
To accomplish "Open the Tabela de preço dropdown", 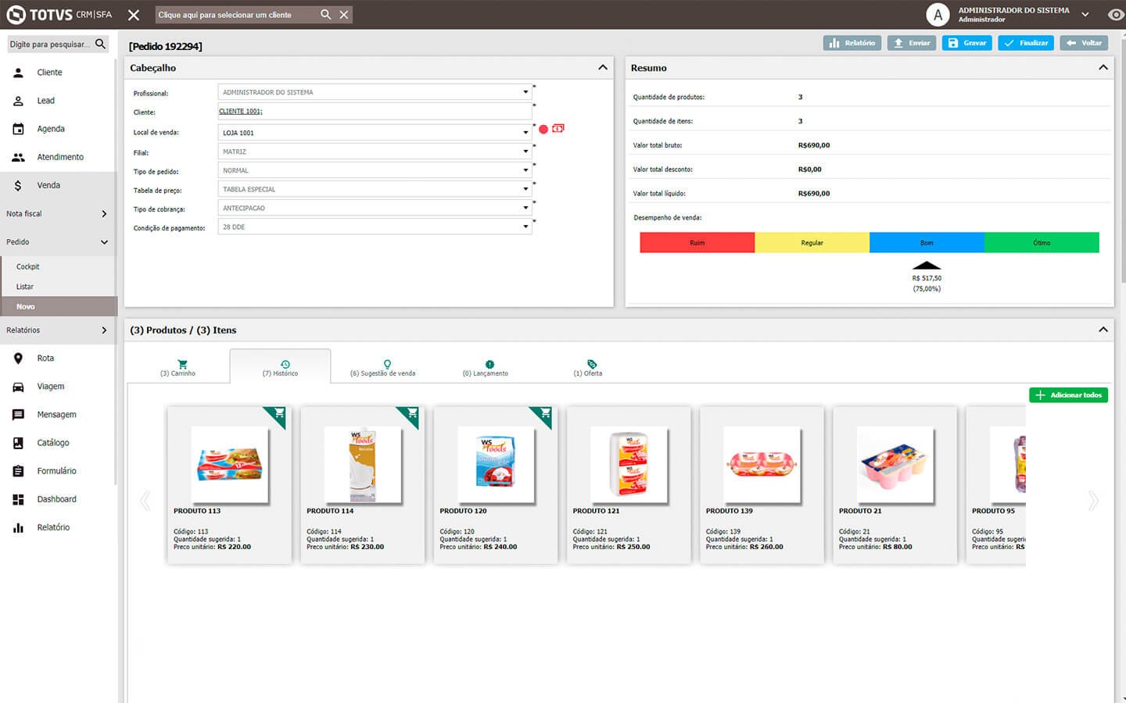I will [525, 189].
